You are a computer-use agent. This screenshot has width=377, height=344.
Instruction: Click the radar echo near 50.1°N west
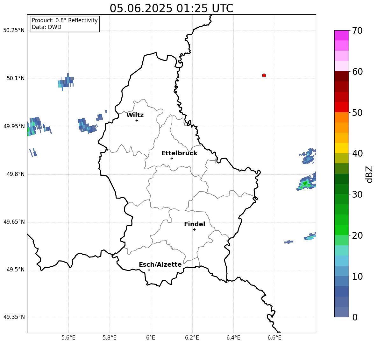click(66, 82)
